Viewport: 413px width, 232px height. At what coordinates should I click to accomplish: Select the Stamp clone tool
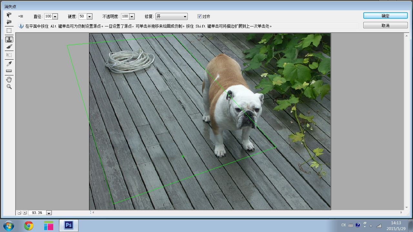pyautogui.click(x=9, y=39)
